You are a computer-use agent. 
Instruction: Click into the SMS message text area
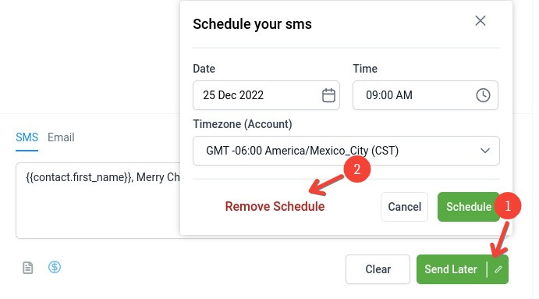click(x=98, y=201)
